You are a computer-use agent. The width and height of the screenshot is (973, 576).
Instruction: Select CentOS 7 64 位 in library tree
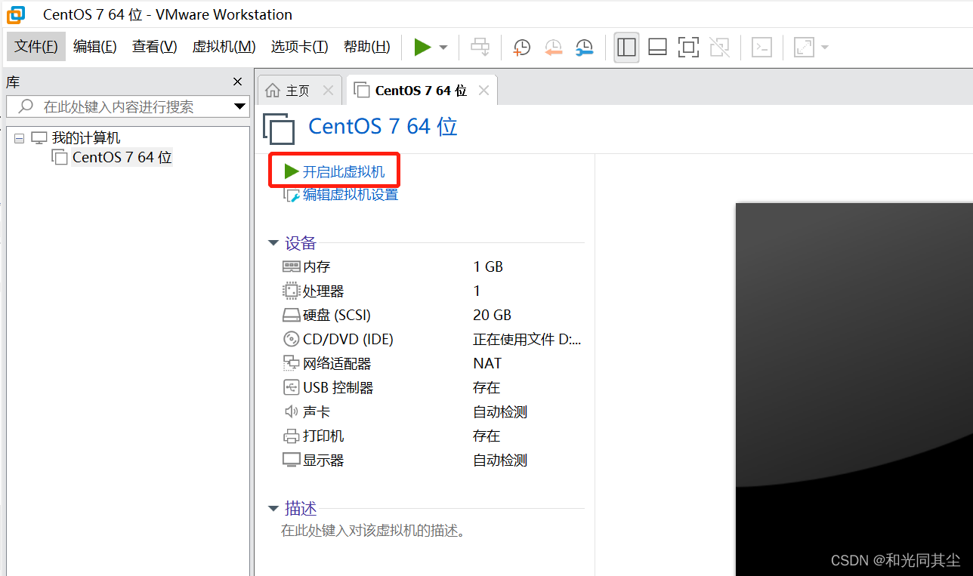(x=122, y=158)
